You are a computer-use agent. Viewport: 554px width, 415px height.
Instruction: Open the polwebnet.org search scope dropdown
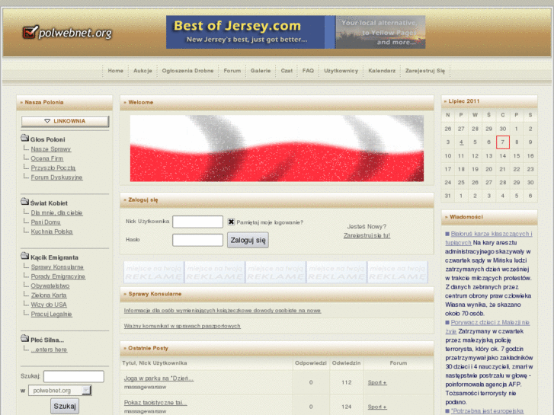(60, 391)
